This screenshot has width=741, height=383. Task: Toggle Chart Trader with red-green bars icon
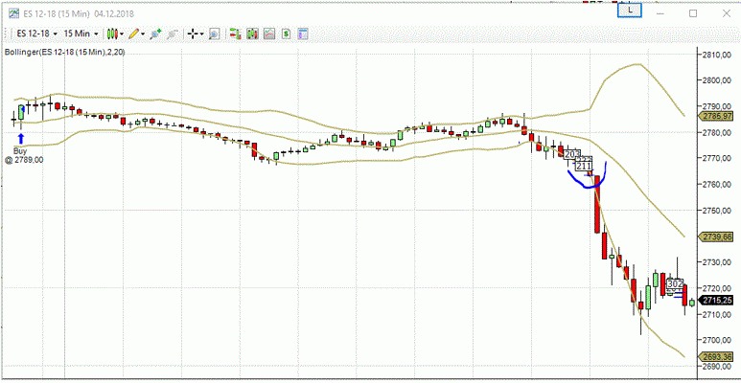(x=235, y=34)
